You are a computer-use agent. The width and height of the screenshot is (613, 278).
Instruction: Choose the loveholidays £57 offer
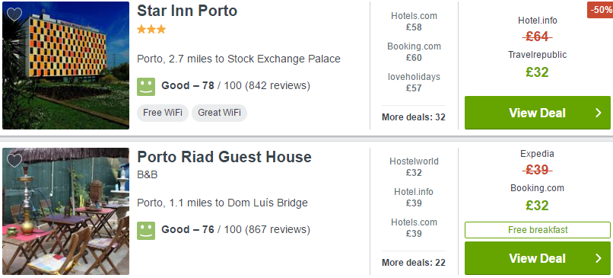(x=414, y=82)
